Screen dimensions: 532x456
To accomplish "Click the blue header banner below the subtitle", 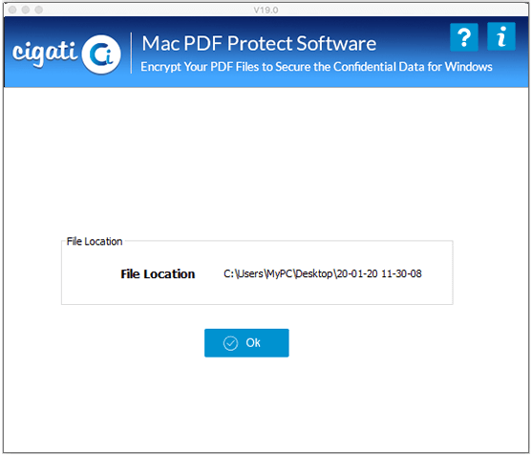I will point(266,81).
